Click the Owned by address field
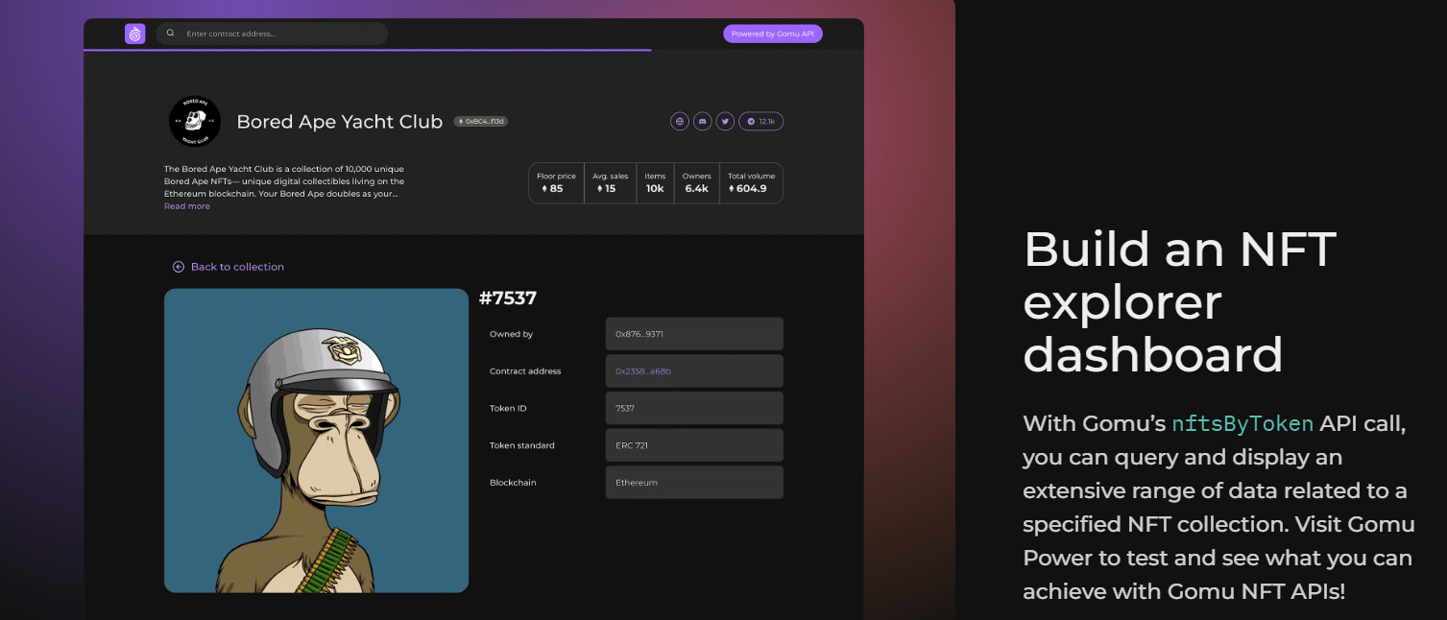 point(693,334)
